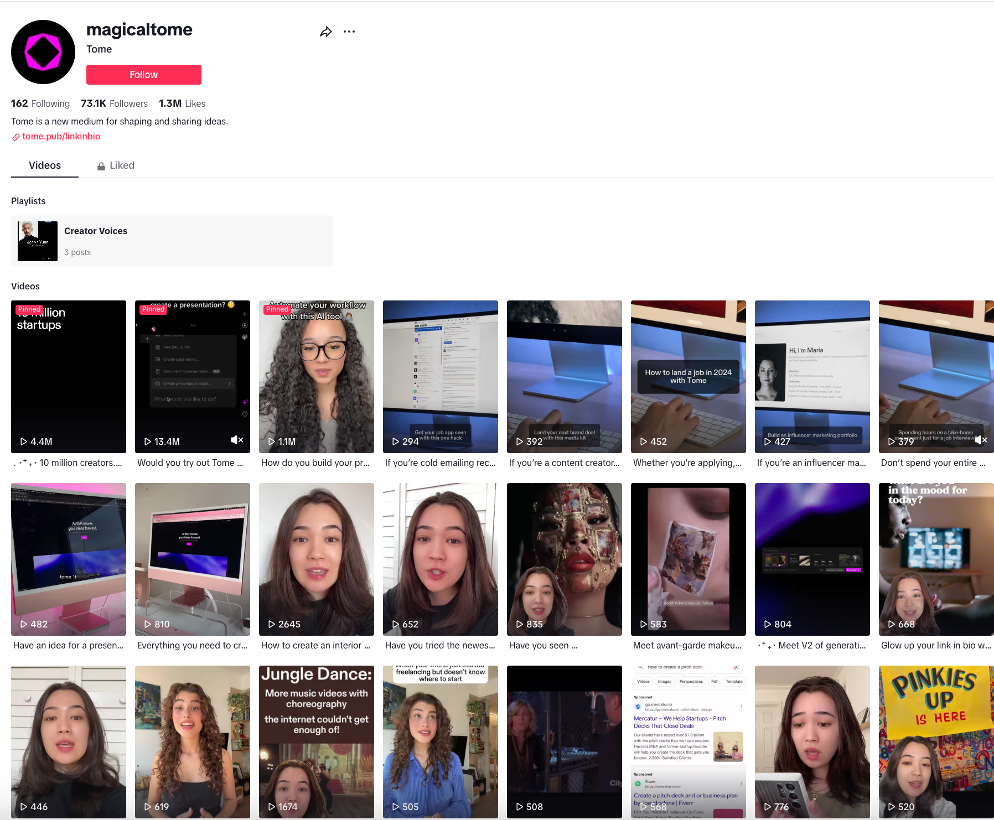The image size is (994, 820).
Task: Open the tome.pub/linkinbio link
Action: [61, 136]
